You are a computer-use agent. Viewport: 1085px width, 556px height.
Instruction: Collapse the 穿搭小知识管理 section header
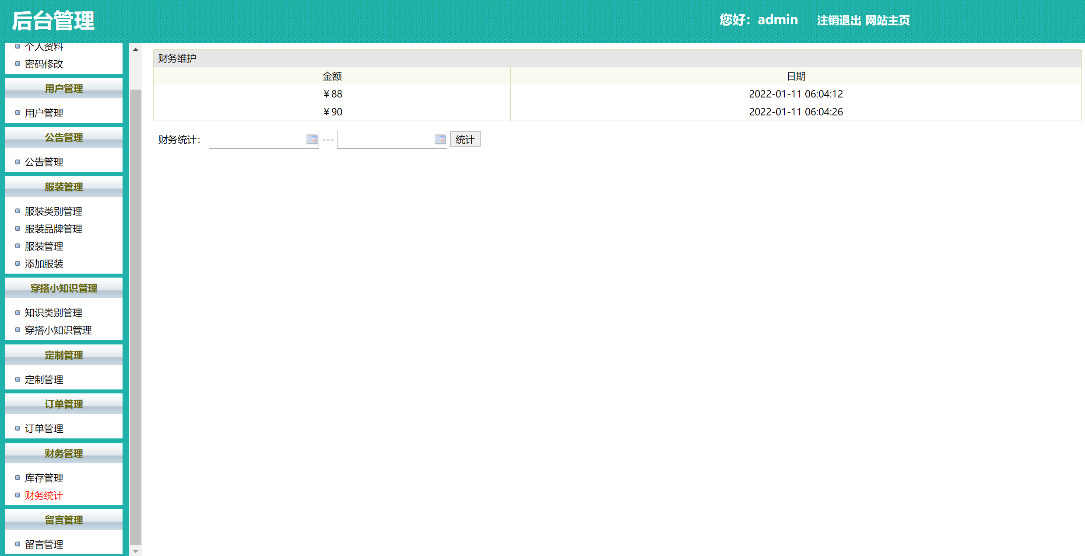(x=64, y=288)
